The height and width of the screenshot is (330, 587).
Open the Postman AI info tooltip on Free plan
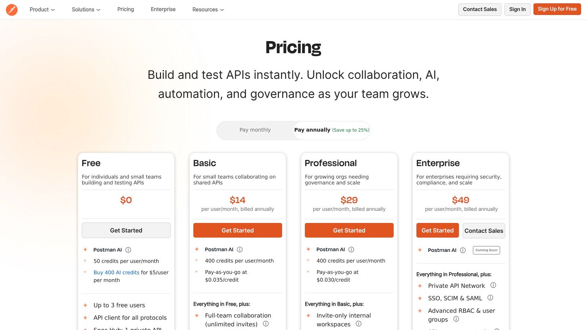(x=128, y=250)
